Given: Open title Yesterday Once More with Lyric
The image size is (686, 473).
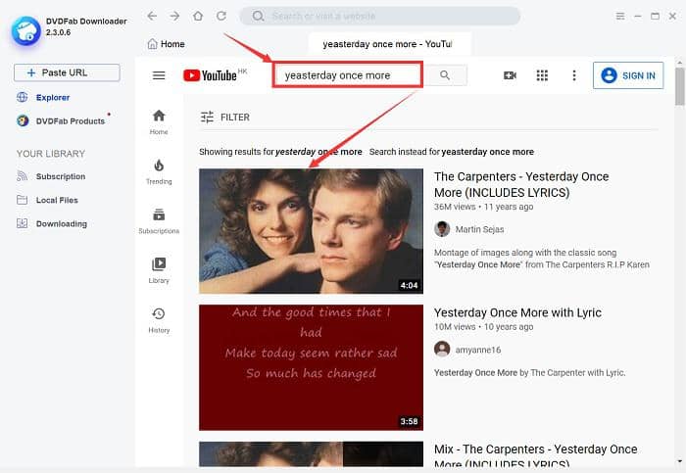Looking at the screenshot, I should coord(517,312).
